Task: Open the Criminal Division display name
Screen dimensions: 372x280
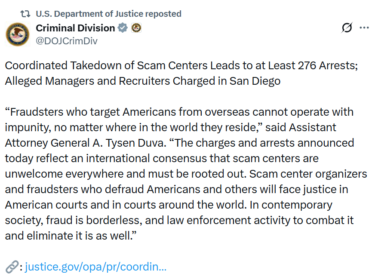Action: point(75,28)
